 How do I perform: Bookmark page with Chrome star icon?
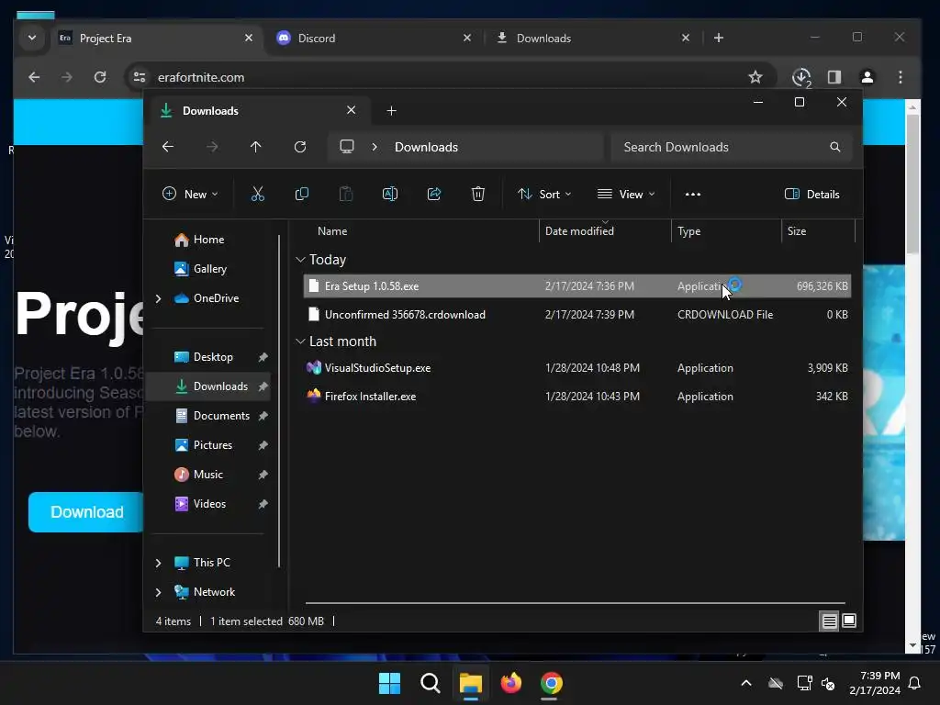click(x=755, y=77)
